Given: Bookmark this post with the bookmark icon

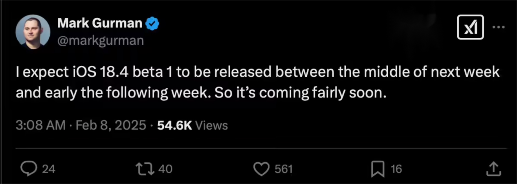Looking at the screenshot, I should tap(378, 169).
